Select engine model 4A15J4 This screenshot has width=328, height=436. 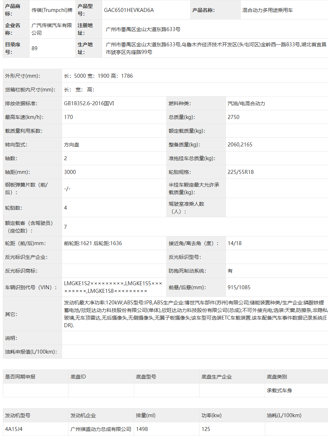pyautogui.click(x=14, y=429)
